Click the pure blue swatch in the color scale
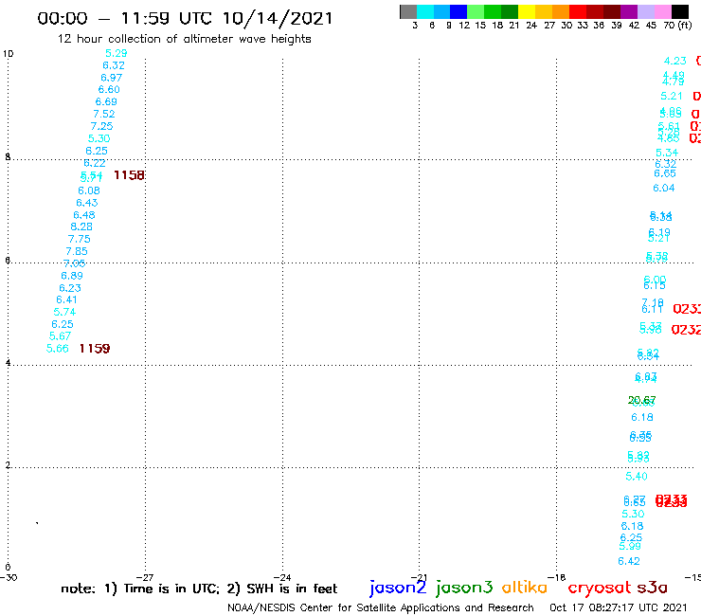701x616 pixels. click(458, 11)
